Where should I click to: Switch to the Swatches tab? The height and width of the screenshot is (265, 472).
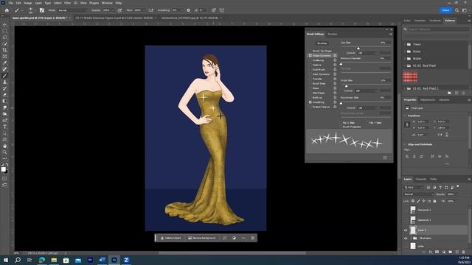tap(420, 21)
